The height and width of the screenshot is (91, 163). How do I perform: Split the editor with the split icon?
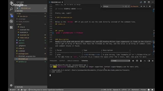click(x=149, y=2)
